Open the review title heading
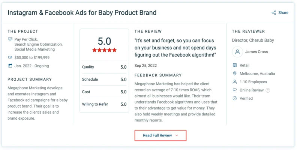The image size is (297, 150). pyautogui.click(x=82, y=13)
